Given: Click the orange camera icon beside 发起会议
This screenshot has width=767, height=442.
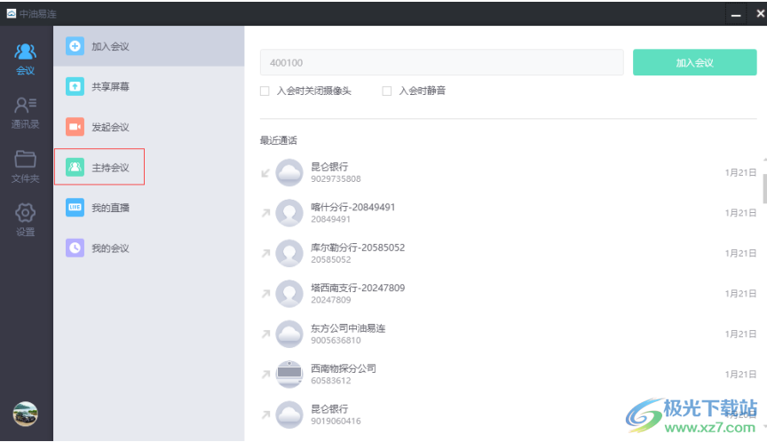Looking at the screenshot, I should (x=75, y=127).
